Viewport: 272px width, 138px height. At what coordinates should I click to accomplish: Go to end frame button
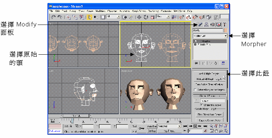pyautogui.click(x=205, y=126)
